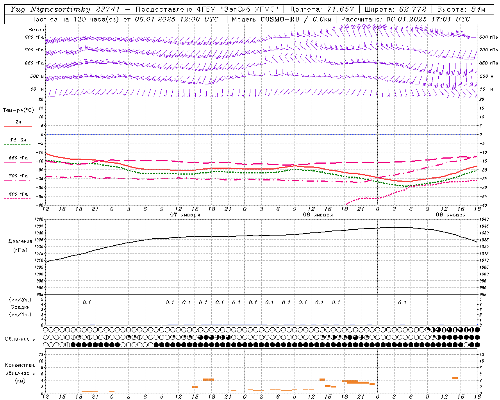This screenshot has height=400, width=500.
Task: Click the 850 гПа label in temperature legend
Action: 18,158
